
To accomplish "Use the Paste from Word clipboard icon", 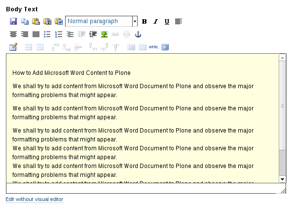I will point(59,21).
